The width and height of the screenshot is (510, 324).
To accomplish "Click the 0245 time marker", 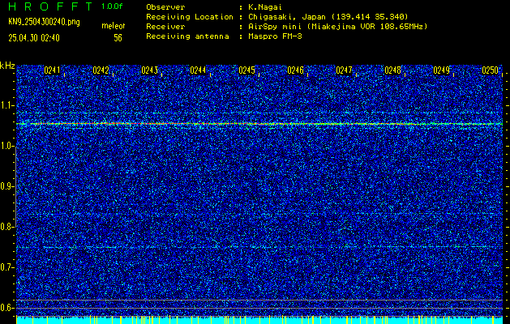I will [246, 70].
